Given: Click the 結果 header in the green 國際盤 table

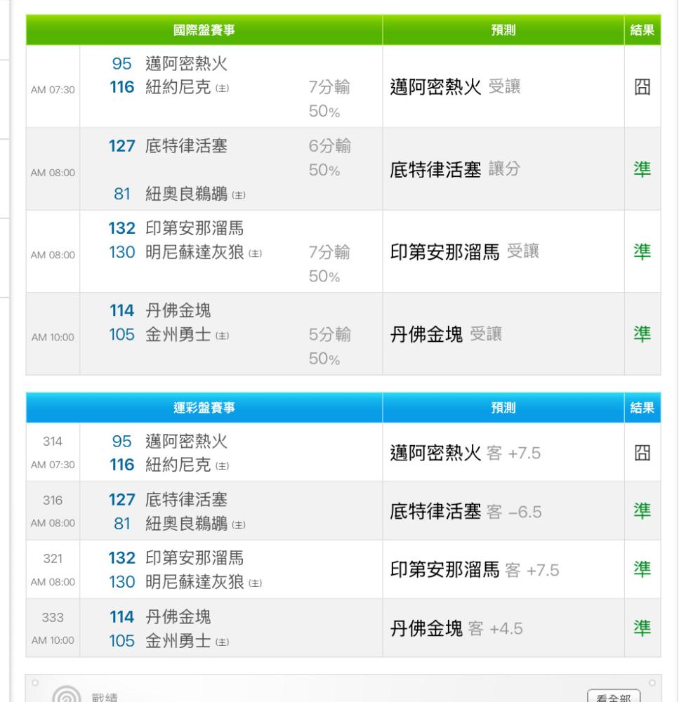Looking at the screenshot, I should pyautogui.click(x=642, y=30).
